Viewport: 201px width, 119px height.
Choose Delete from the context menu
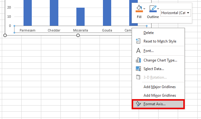[158, 33]
